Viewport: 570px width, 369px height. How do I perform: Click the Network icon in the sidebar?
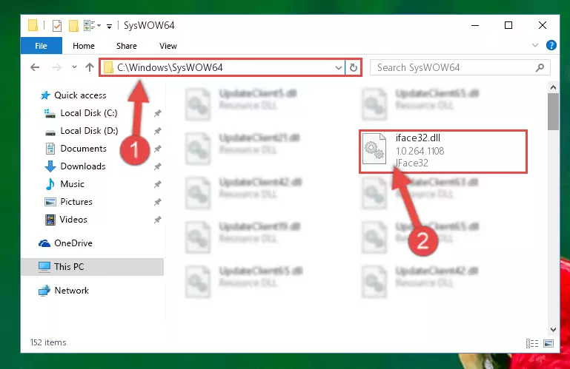44,291
